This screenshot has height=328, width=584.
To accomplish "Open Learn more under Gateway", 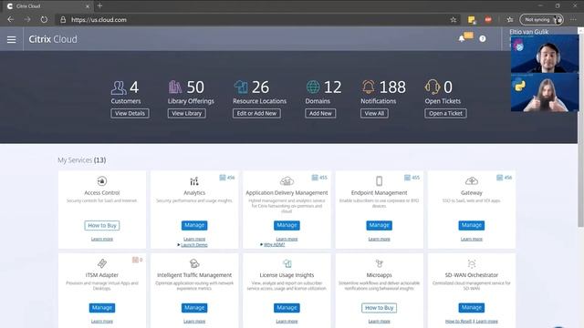I will click(x=472, y=239).
